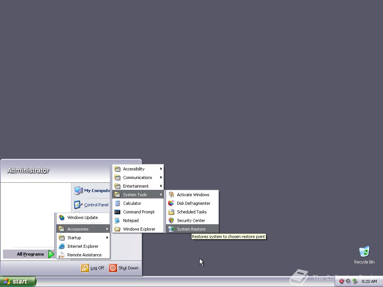Image resolution: width=383 pixels, height=287 pixels.
Task: Select System Restore menu entry
Action: click(192, 229)
